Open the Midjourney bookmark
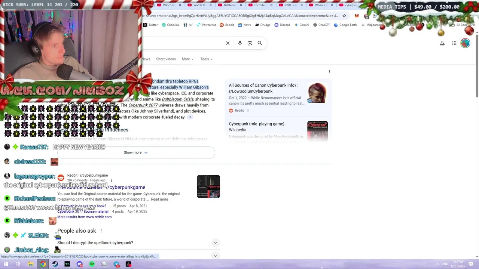The image size is (479, 269). pos(371,25)
